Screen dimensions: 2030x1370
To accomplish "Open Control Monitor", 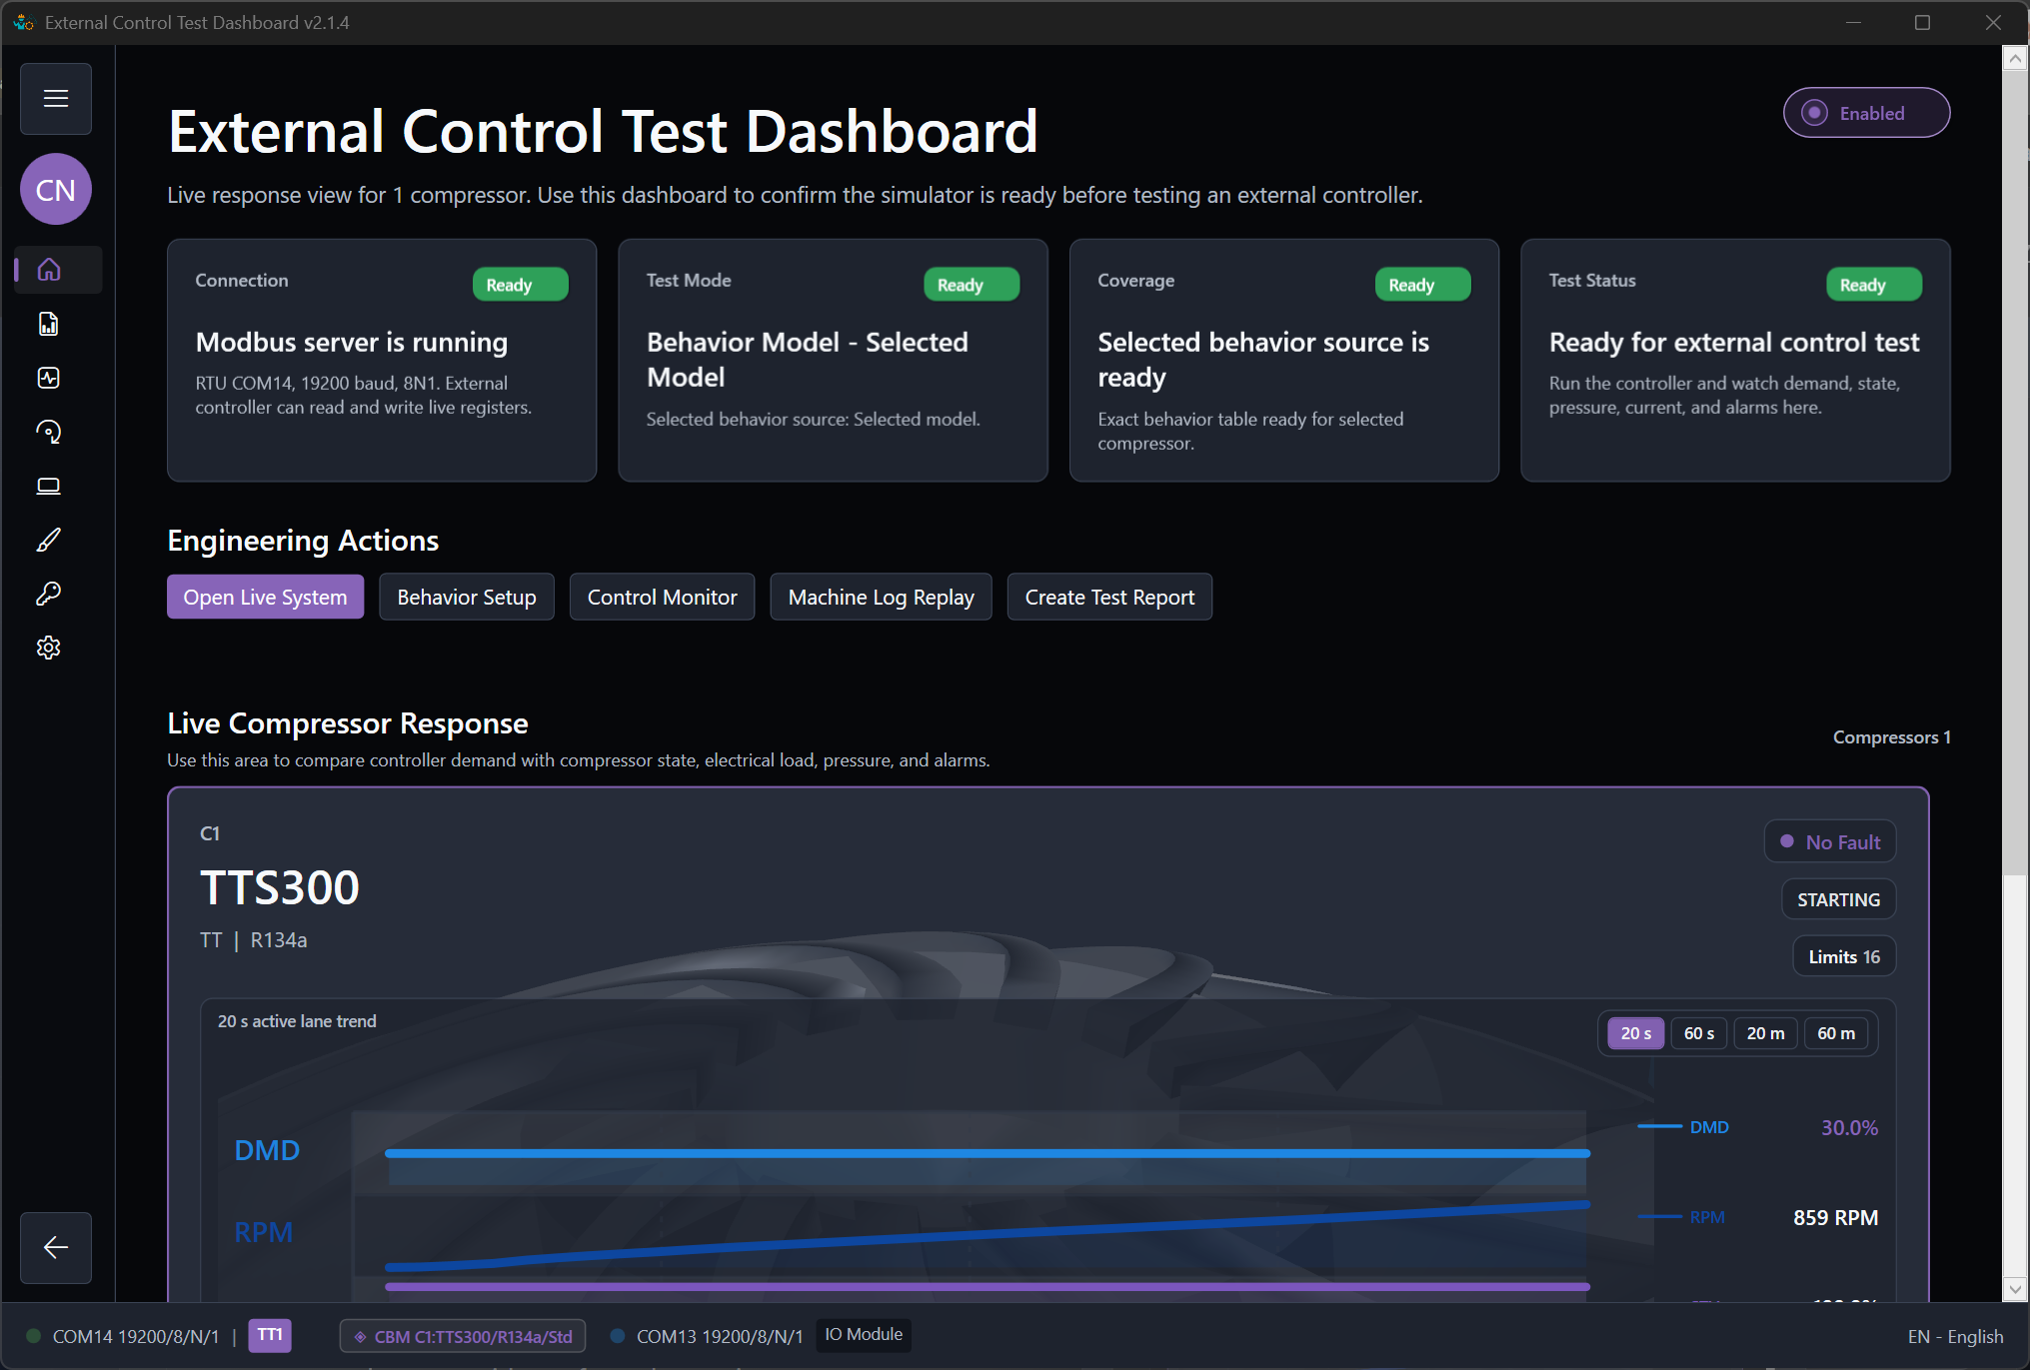I will tap(662, 597).
